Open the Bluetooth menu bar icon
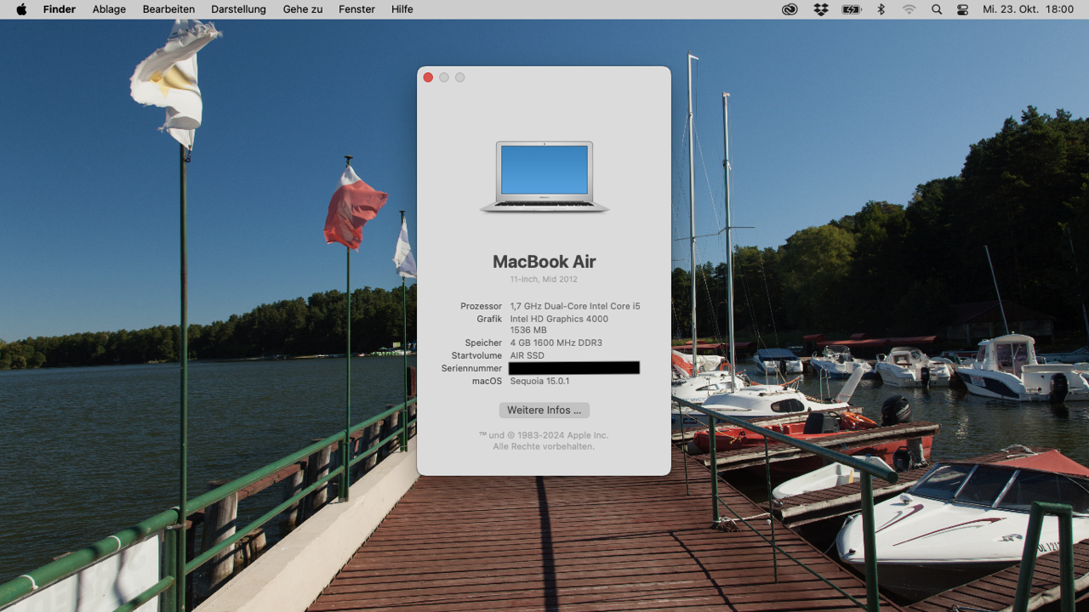This screenshot has width=1089, height=612. 881,9
